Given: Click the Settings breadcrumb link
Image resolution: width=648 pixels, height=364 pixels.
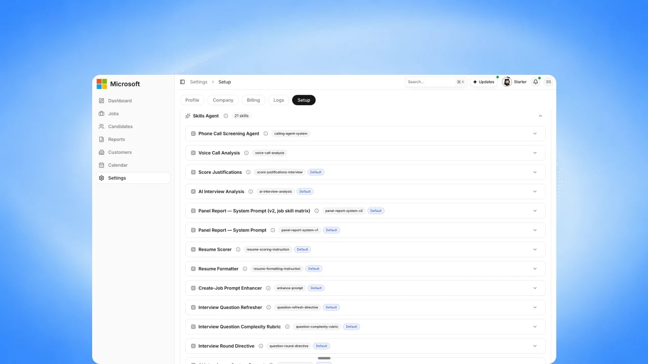Looking at the screenshot, I should pos(199,82).
